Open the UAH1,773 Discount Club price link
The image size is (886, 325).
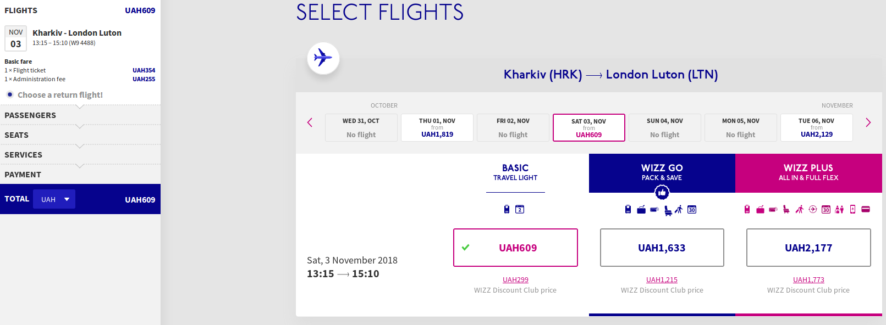(808, 280)
